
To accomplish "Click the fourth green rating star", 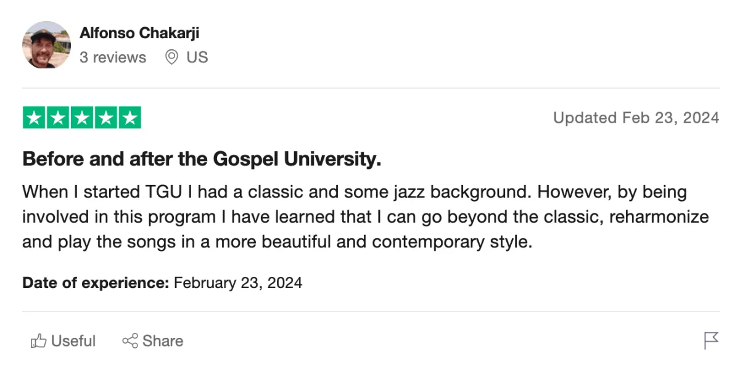I will point(105,118).
